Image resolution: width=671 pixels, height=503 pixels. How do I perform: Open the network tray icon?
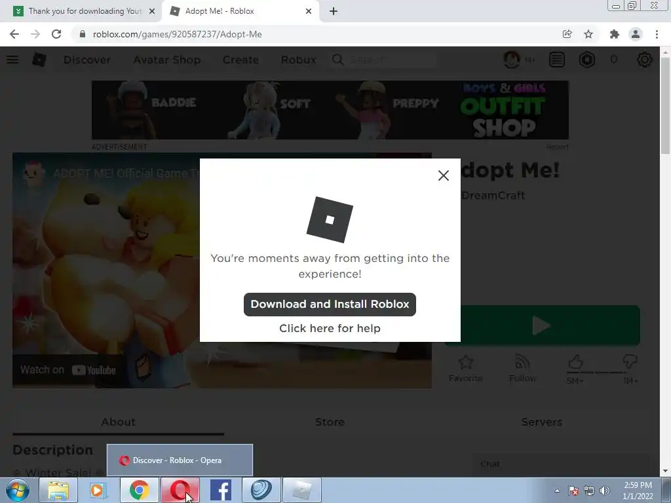click(x=589, y=491)
